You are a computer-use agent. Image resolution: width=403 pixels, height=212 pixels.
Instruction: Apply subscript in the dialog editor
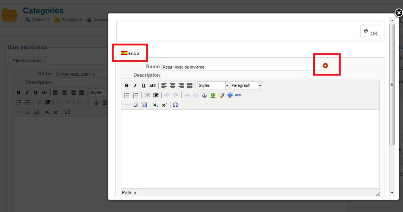(x=155, y=105)
